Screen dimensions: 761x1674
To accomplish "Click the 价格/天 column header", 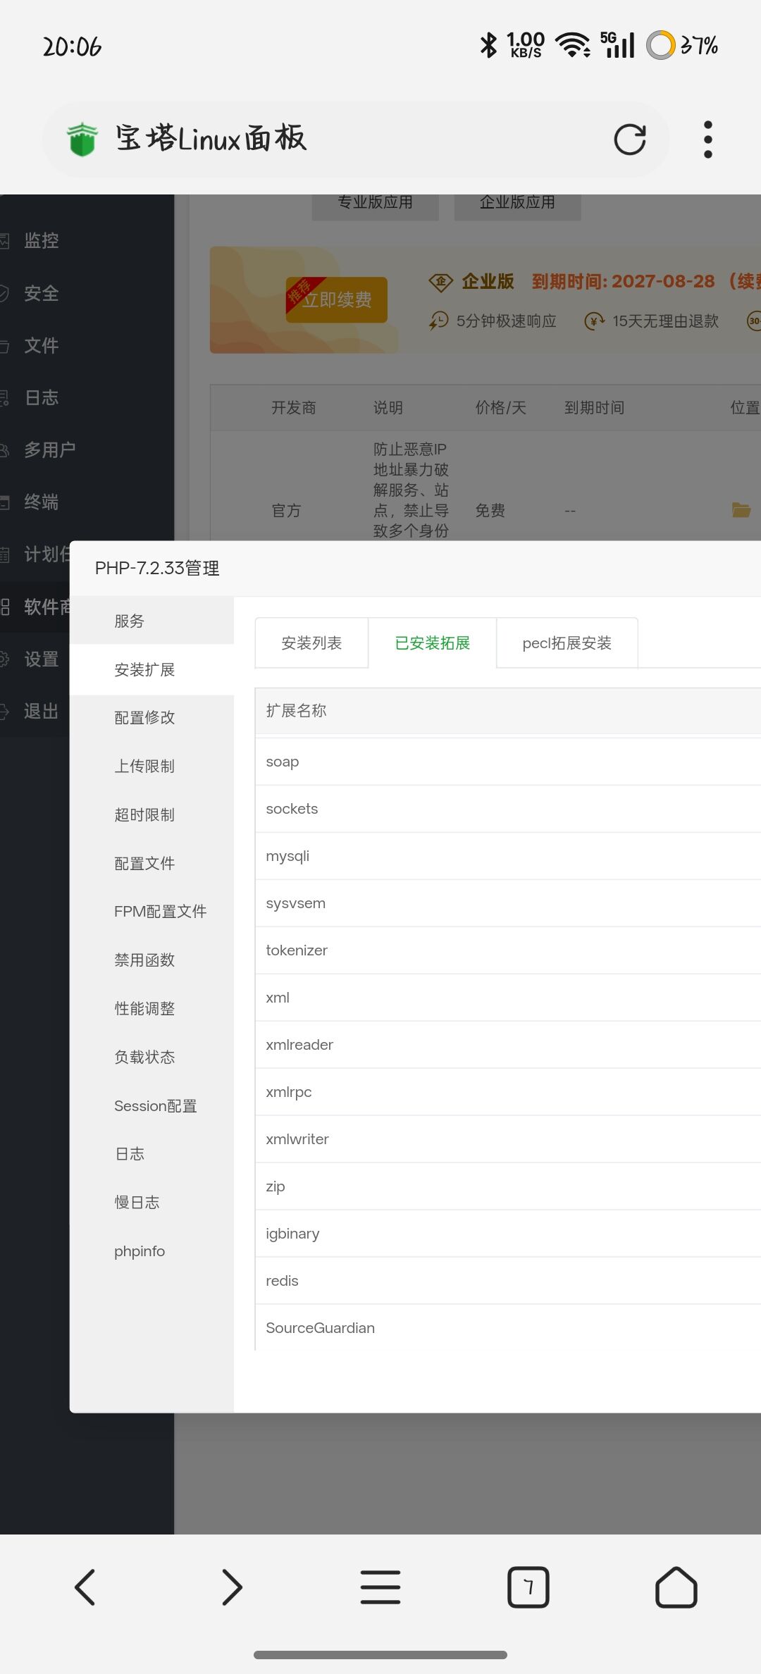I will (x=501, y=408).
